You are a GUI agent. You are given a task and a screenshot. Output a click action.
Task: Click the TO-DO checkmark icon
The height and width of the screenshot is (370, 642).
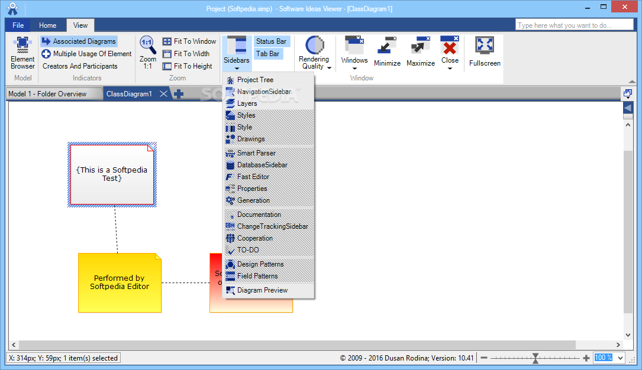pyautogui.click(x=230, y=250)
